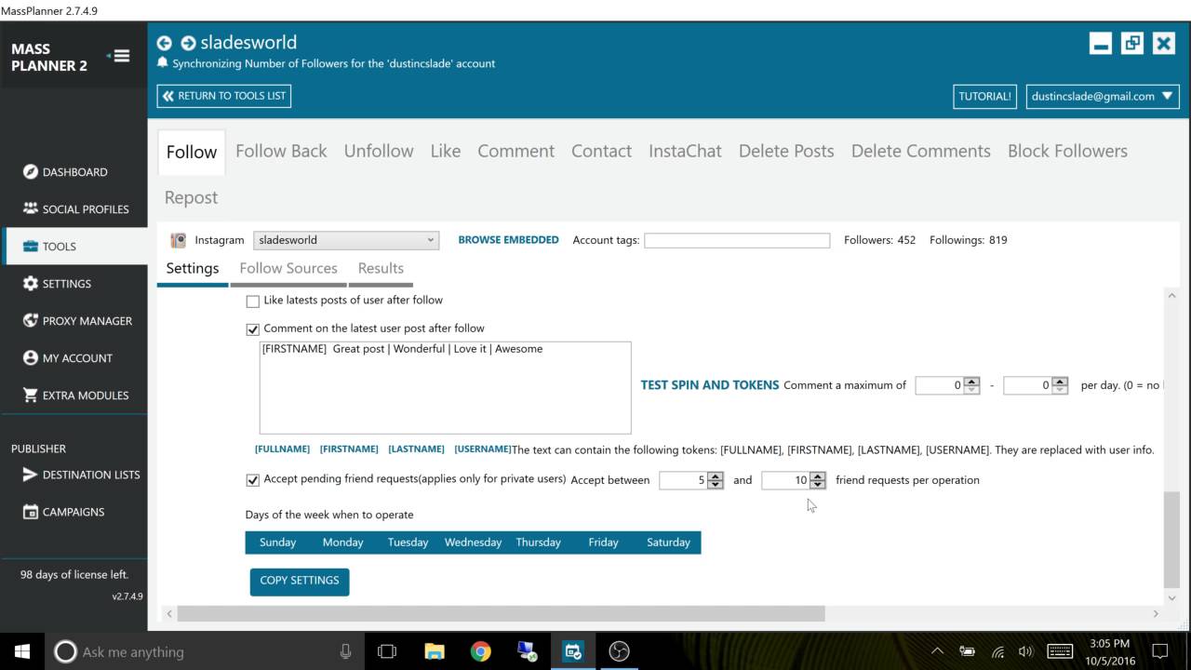Open Social Profiles in the sidebar
1191x670 pixels.
[x=74, y=209]
